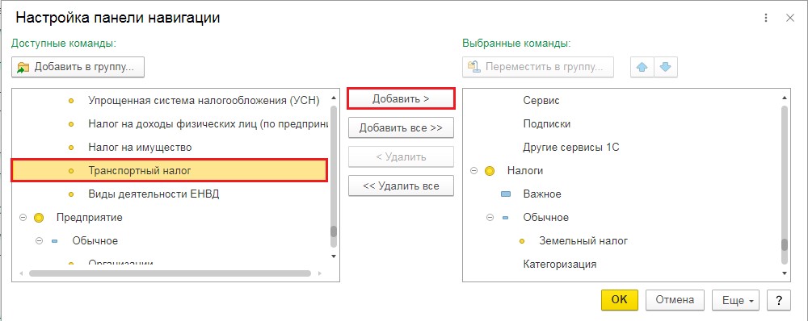Collapse the Обычное group under Налоги
This screenshot has width=808, height=321.
tap(490, 218)
